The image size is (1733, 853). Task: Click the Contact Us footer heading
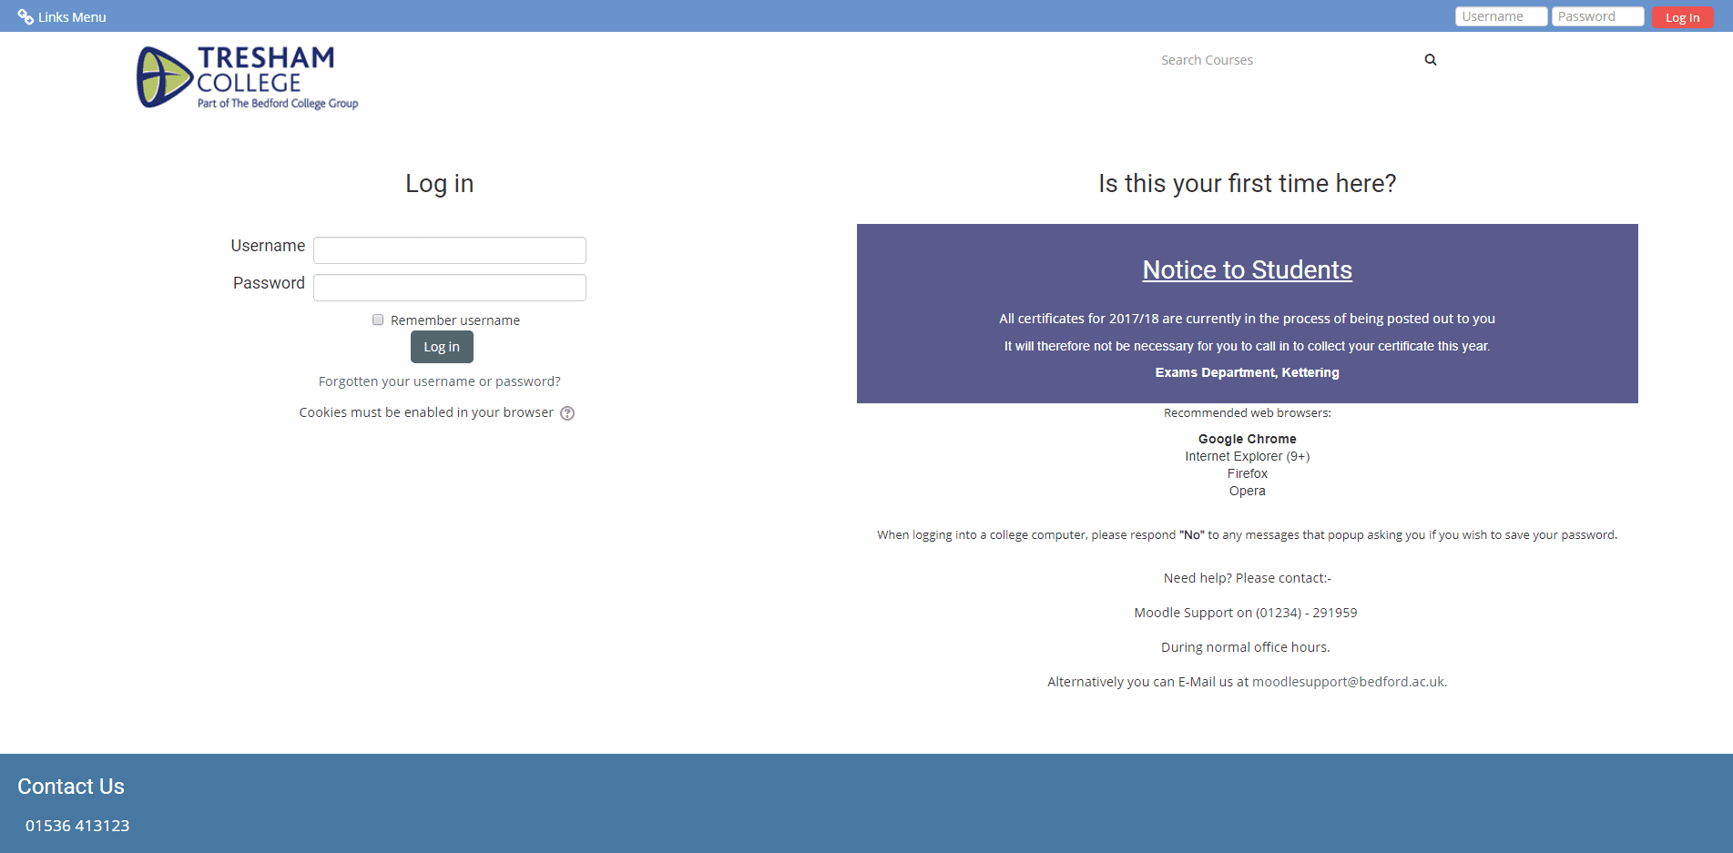(71, 787)
